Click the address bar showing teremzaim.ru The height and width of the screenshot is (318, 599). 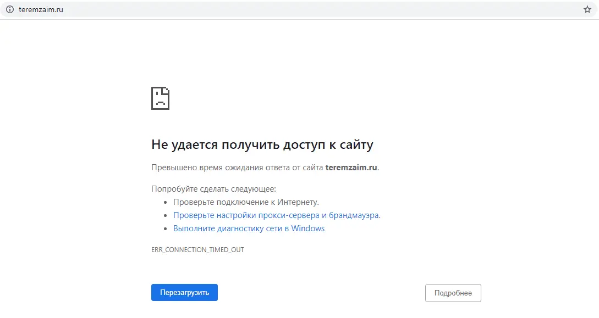tap(220, 9)
